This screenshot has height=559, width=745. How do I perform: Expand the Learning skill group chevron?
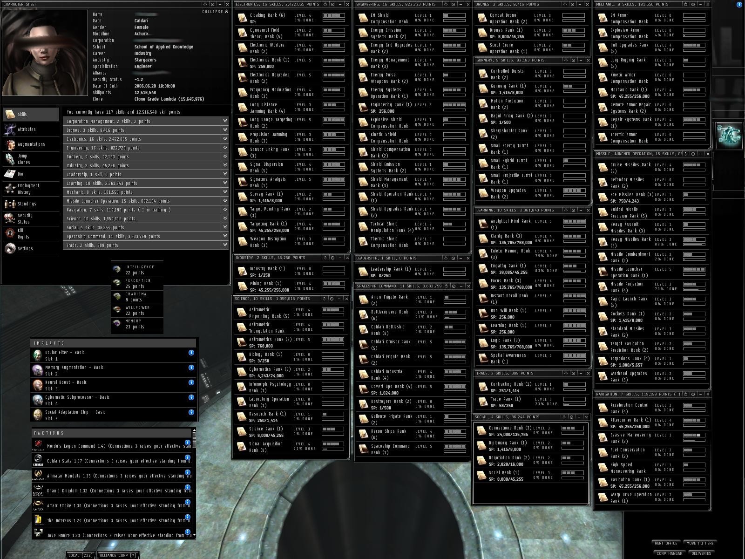(x=225, y=183)
